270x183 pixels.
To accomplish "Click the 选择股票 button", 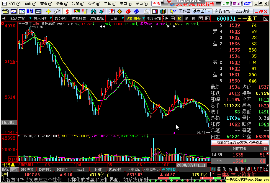I will pos(79,18).
